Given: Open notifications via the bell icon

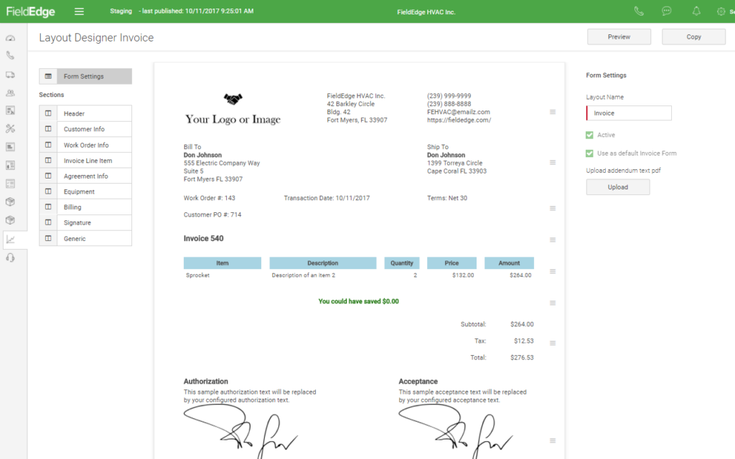Looking at the screenshot, I should click(x=696, y=11).
